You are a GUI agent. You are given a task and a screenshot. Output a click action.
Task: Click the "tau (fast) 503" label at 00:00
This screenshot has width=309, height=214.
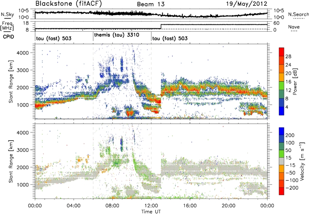tap(54, 38)
